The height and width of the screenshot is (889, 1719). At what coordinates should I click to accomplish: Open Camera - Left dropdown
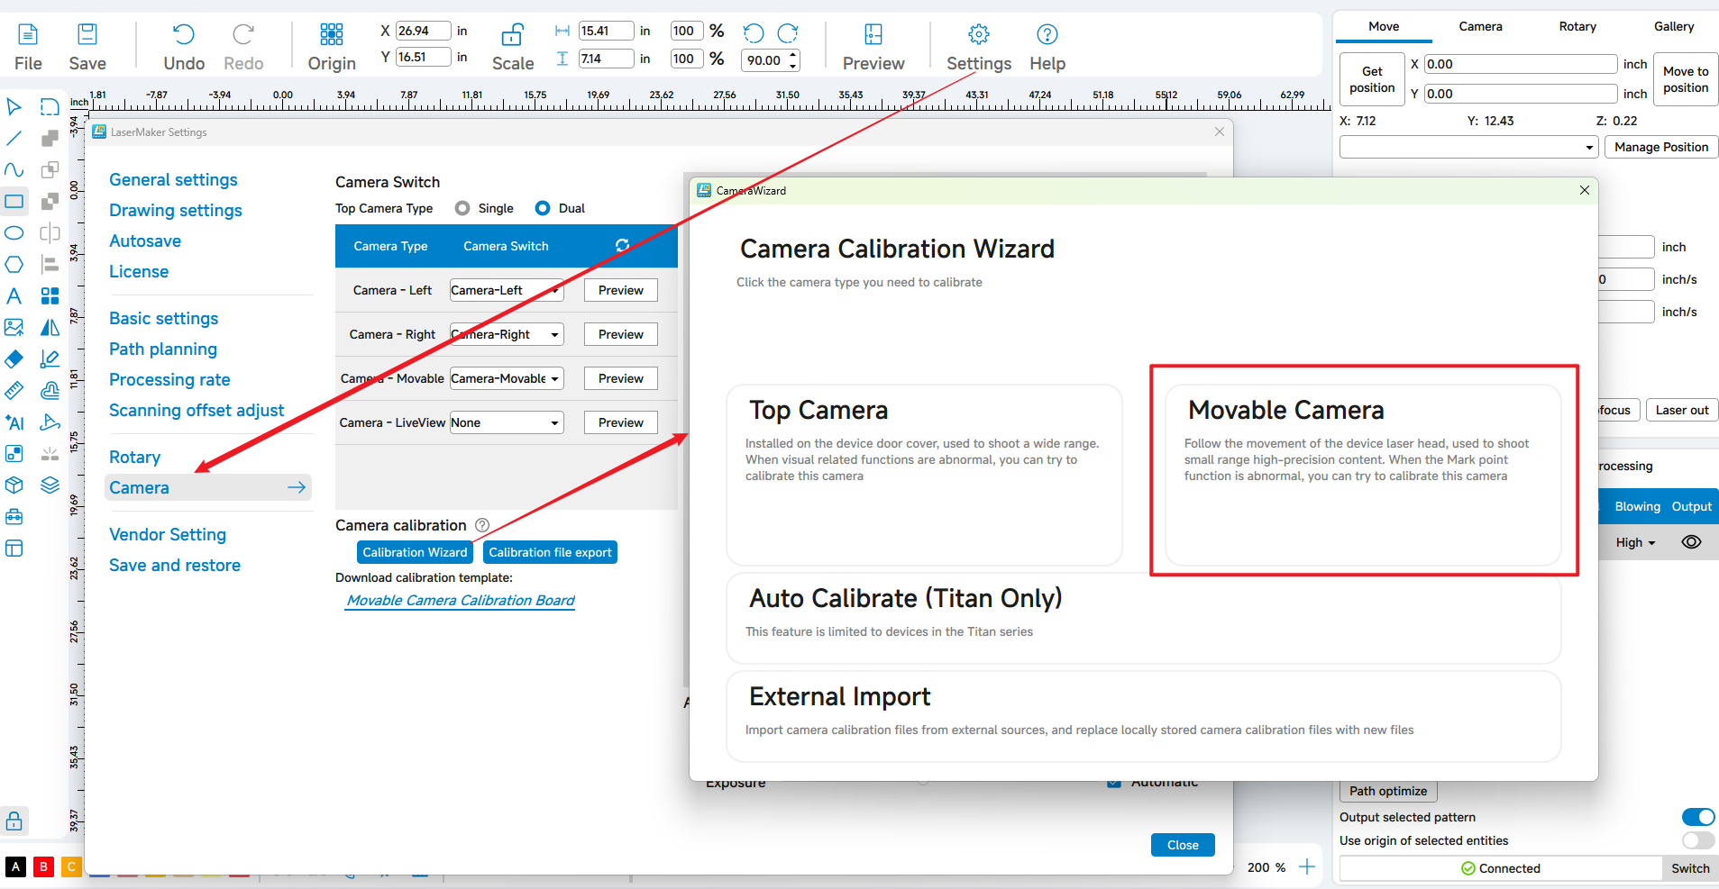coord(507,290)
